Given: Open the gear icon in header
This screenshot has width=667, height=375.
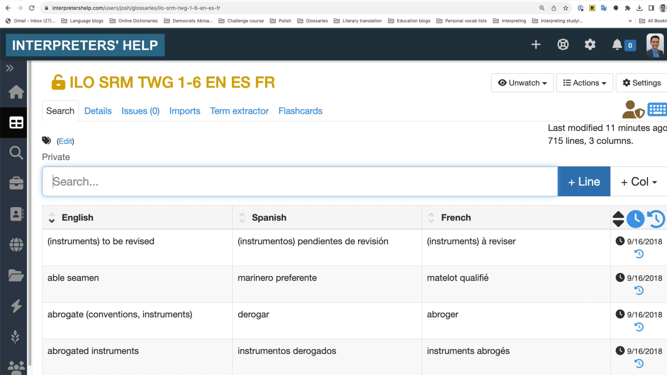Looking at the screenshot, I should [590, 44].
